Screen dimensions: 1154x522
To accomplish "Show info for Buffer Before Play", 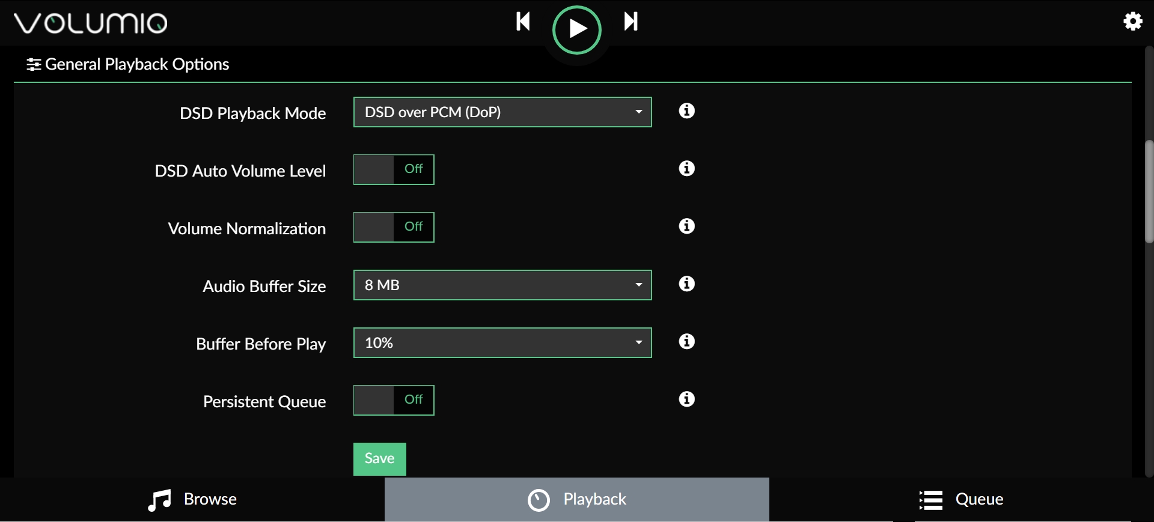I will click(686, 342).
